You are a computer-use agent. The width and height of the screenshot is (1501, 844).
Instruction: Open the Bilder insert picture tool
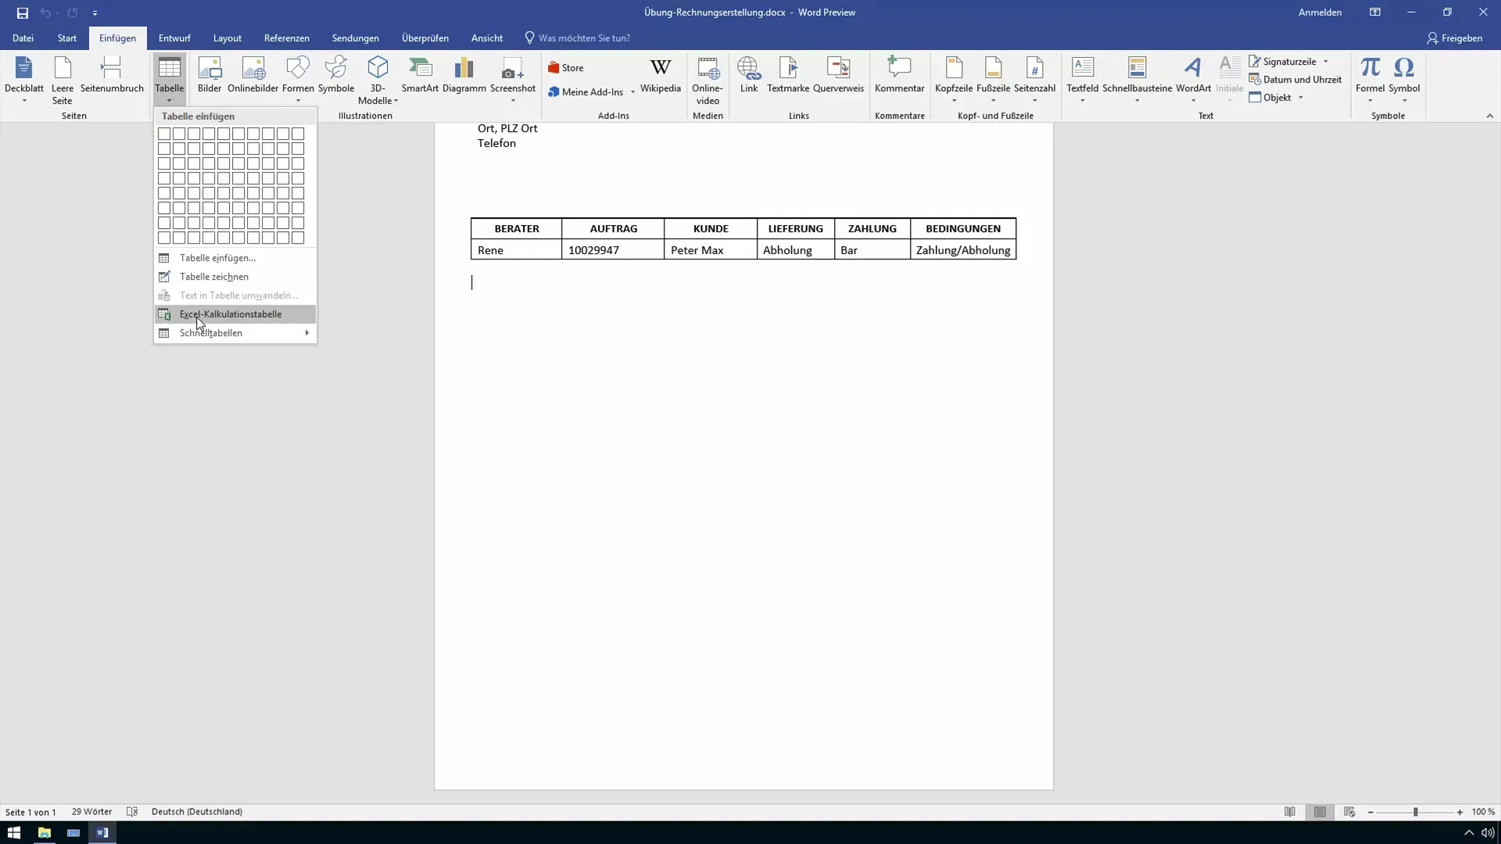[x=210, y=76]
